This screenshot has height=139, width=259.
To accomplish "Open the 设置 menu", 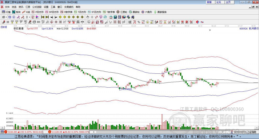I will pos(46,7).
